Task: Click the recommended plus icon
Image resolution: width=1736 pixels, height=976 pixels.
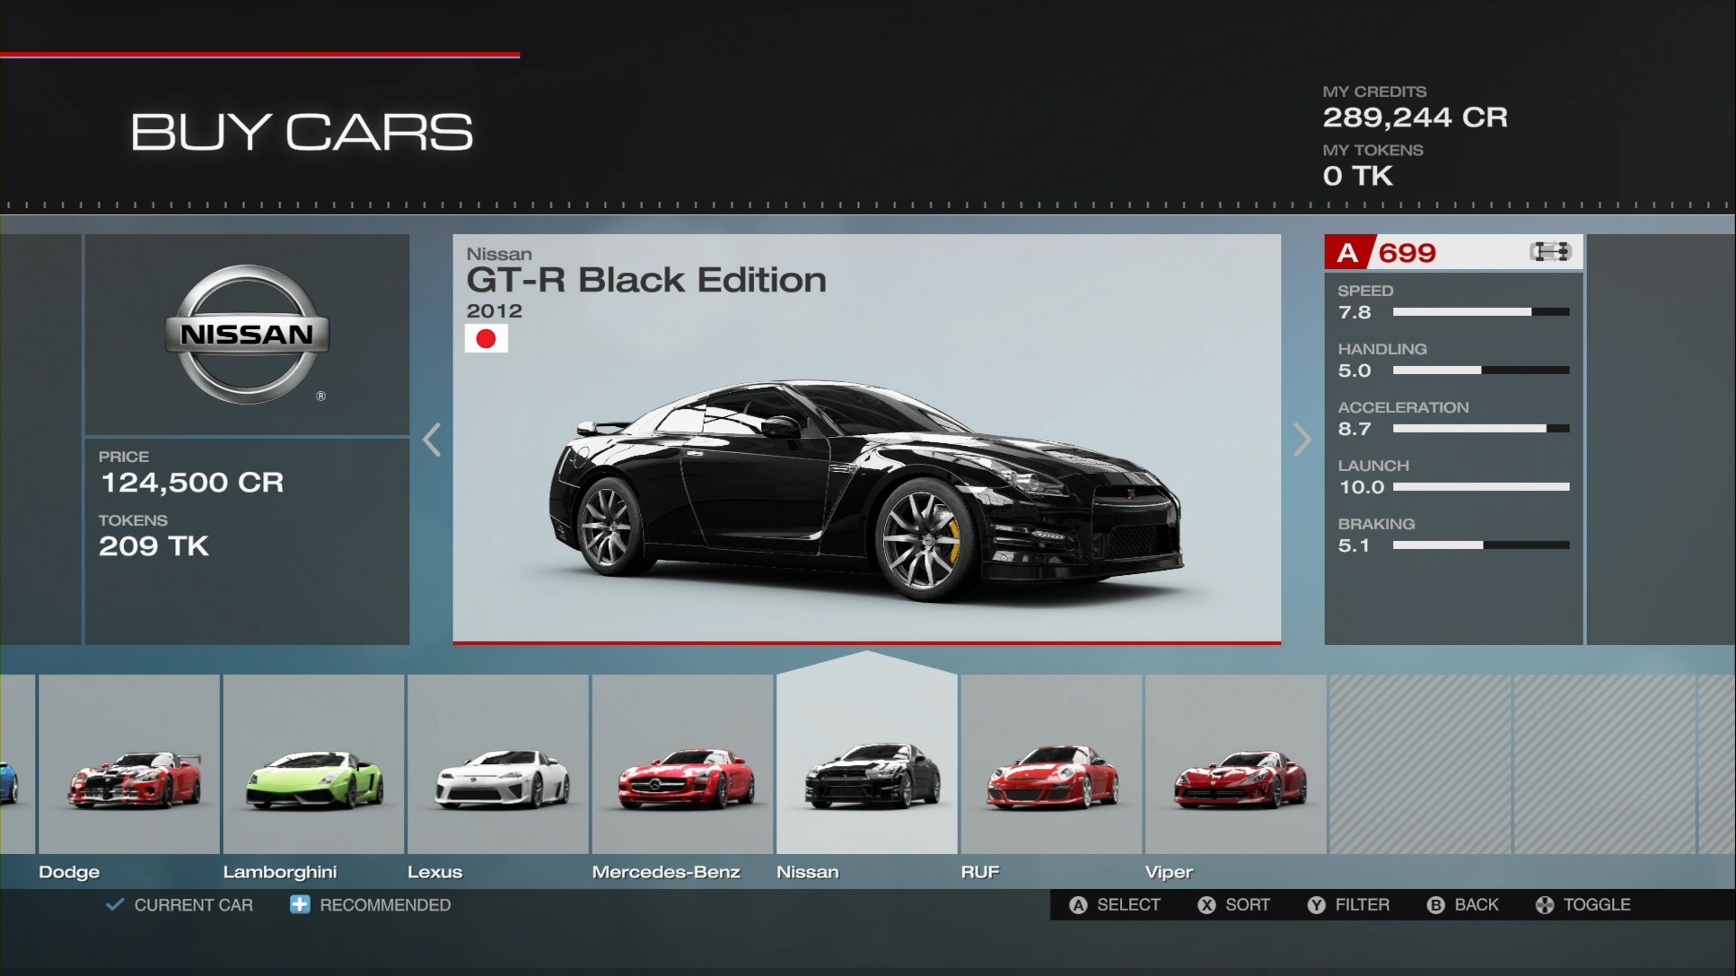Action: pyautogui.click(x=300, y=904)
